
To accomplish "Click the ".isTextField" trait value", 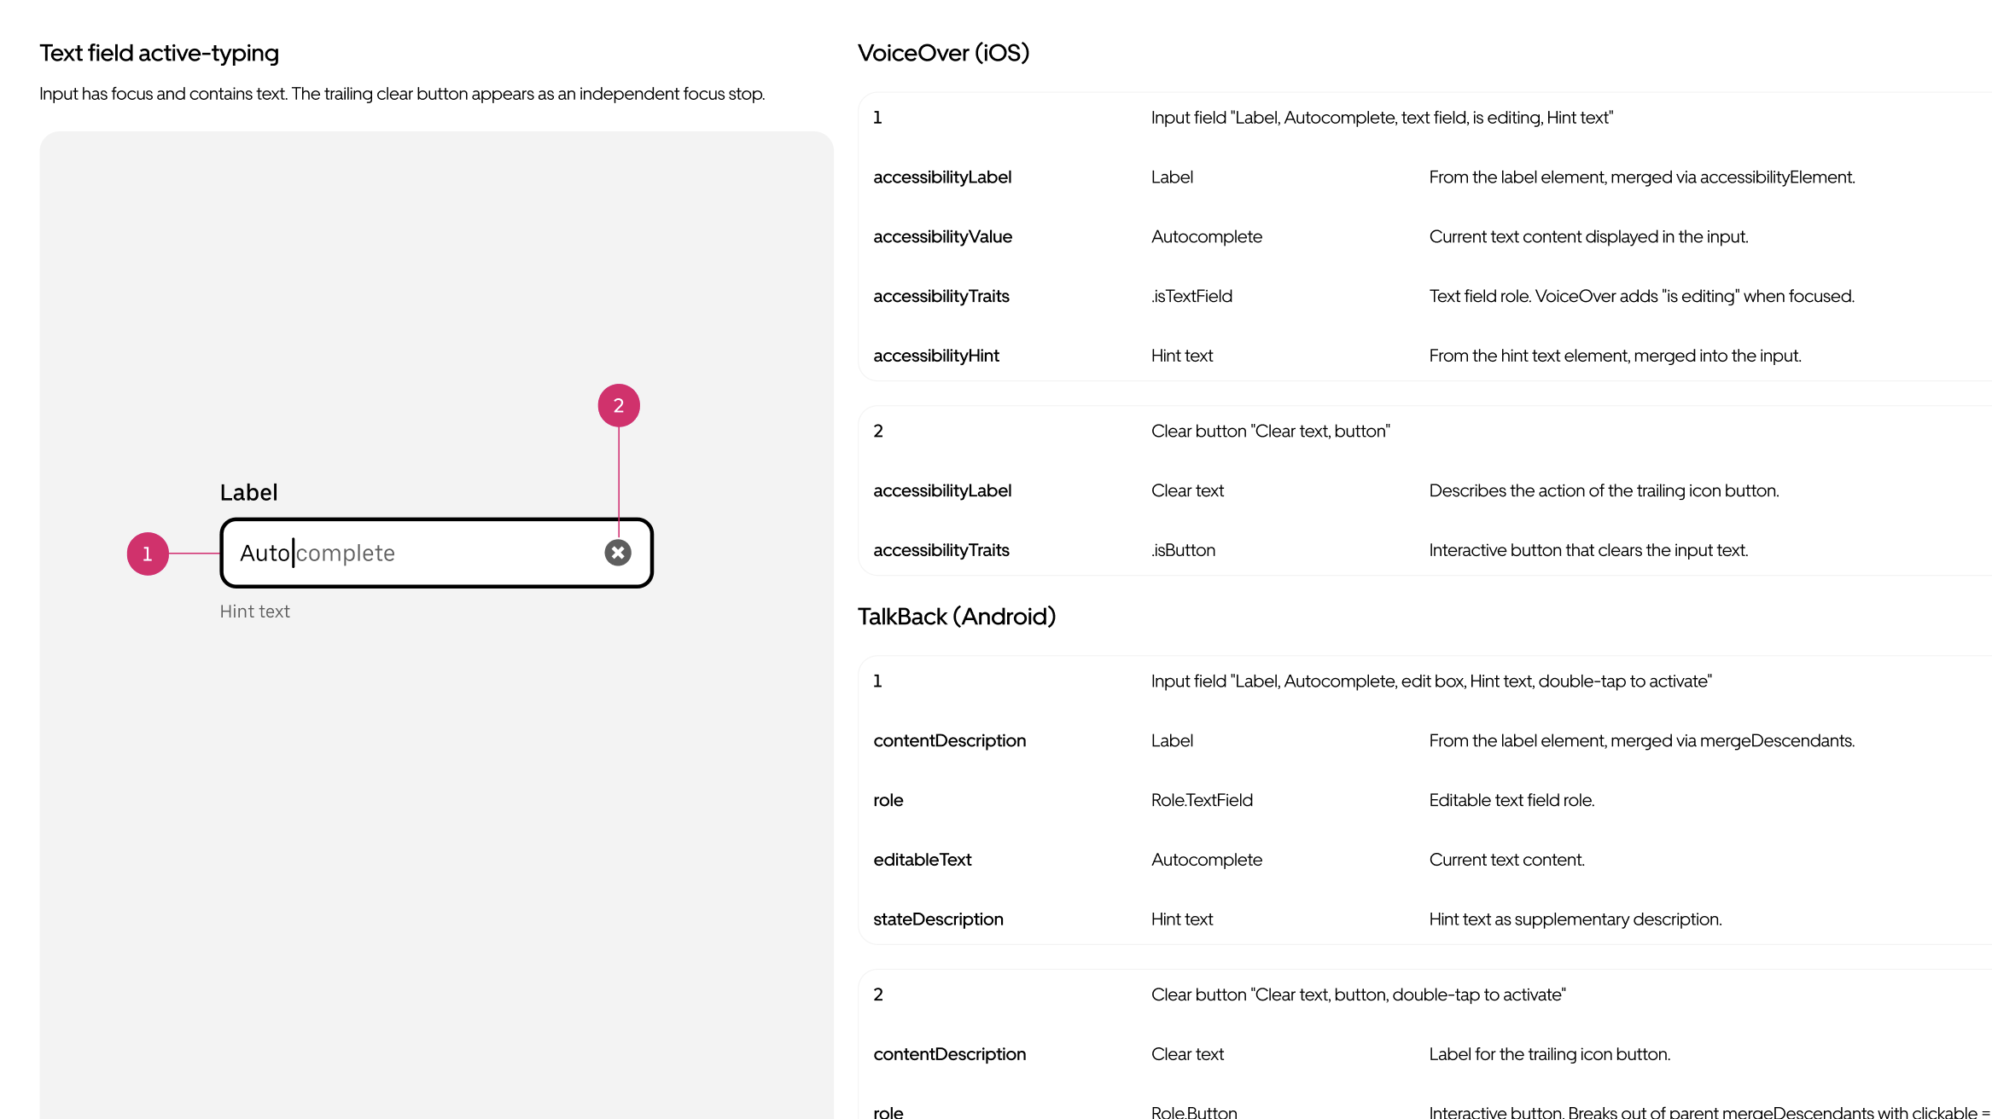I will [x=1191, y=296].
